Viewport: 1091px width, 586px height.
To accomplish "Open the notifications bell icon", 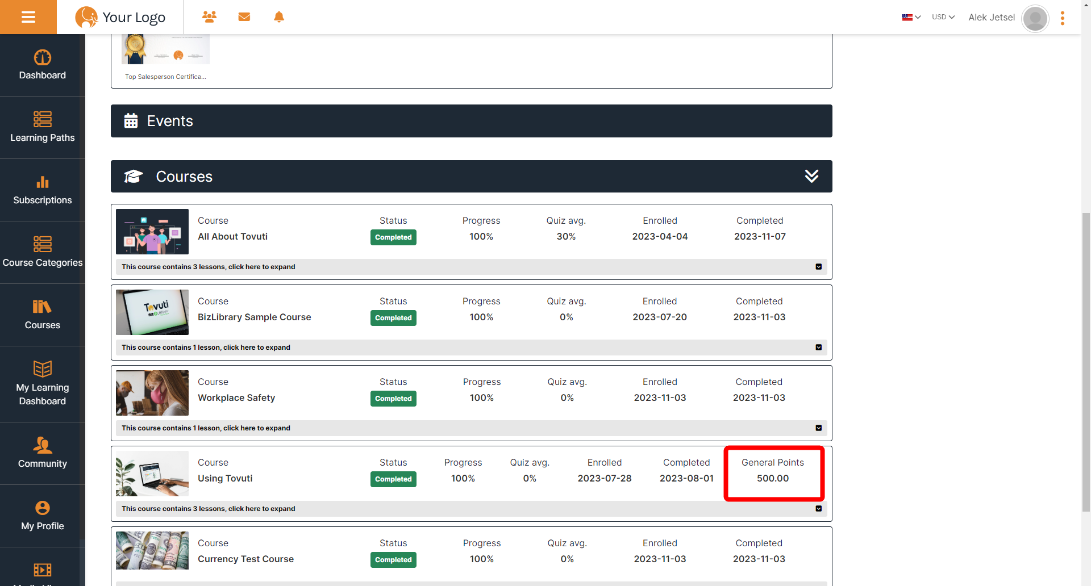I will pos(279,17).
